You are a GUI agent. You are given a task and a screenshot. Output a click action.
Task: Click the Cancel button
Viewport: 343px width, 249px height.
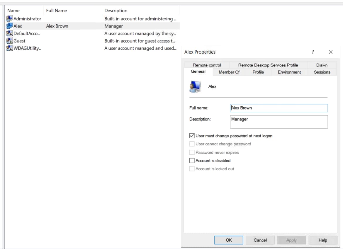[x=260, y=240]
